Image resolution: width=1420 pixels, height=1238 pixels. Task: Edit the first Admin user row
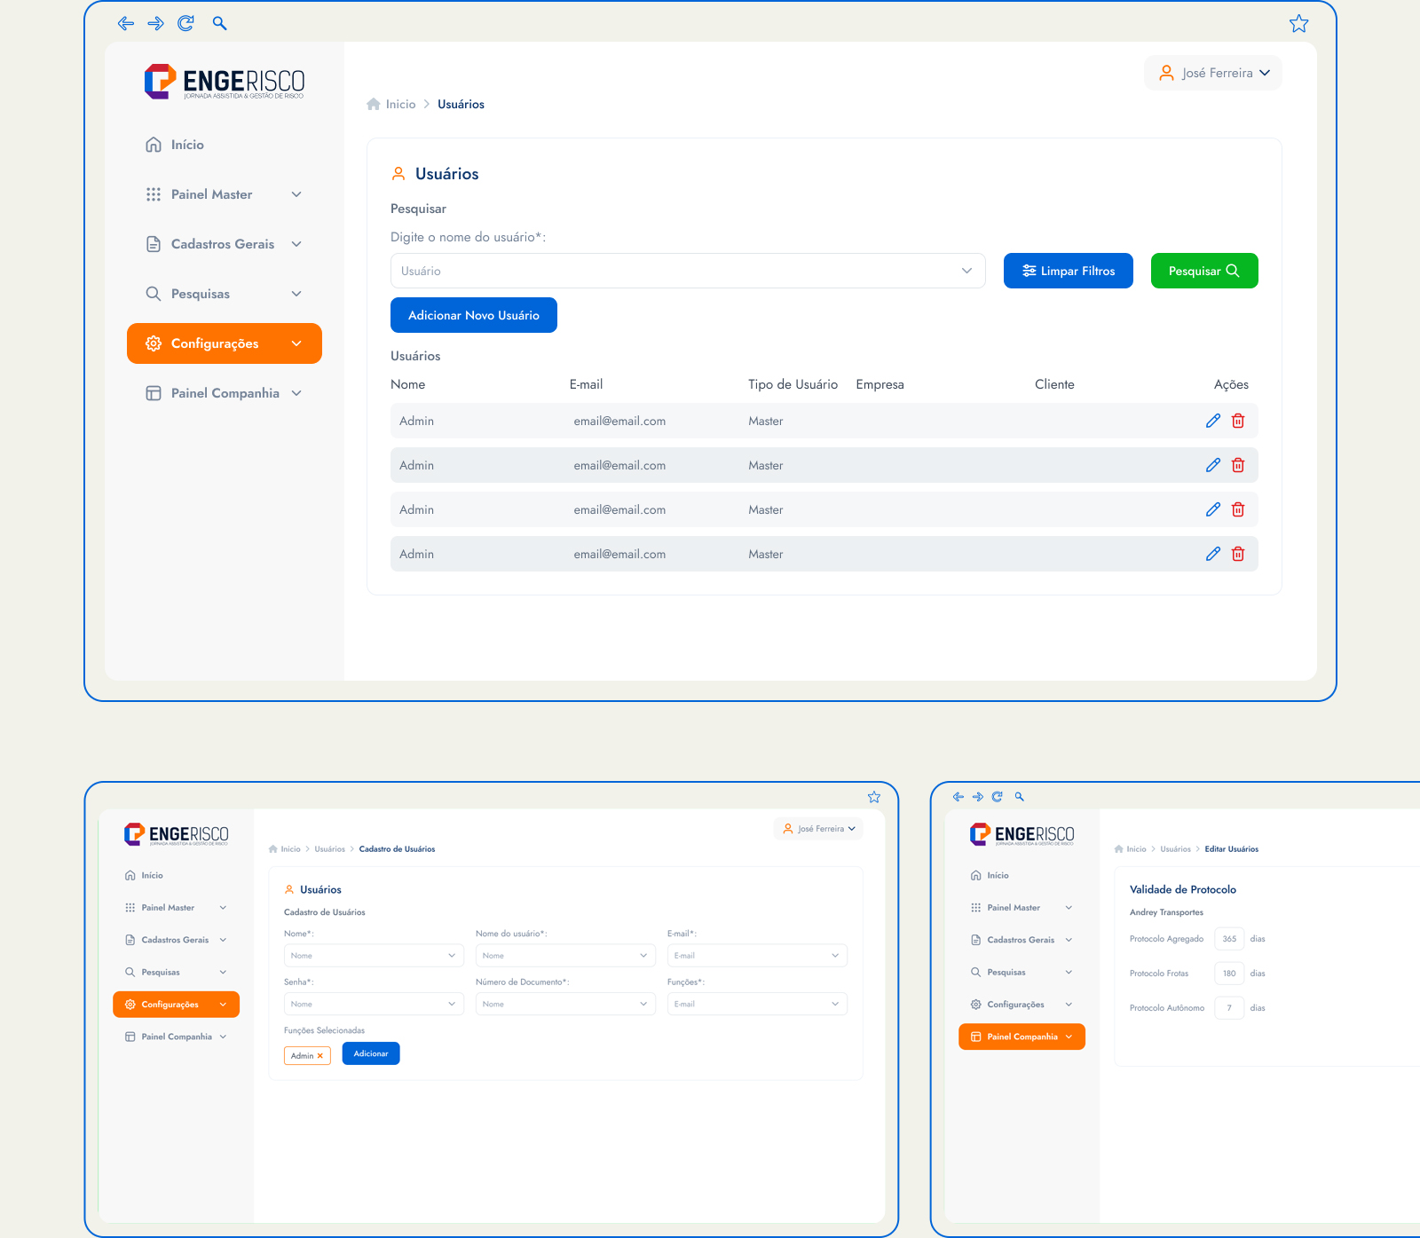(x=1212, y=421)
